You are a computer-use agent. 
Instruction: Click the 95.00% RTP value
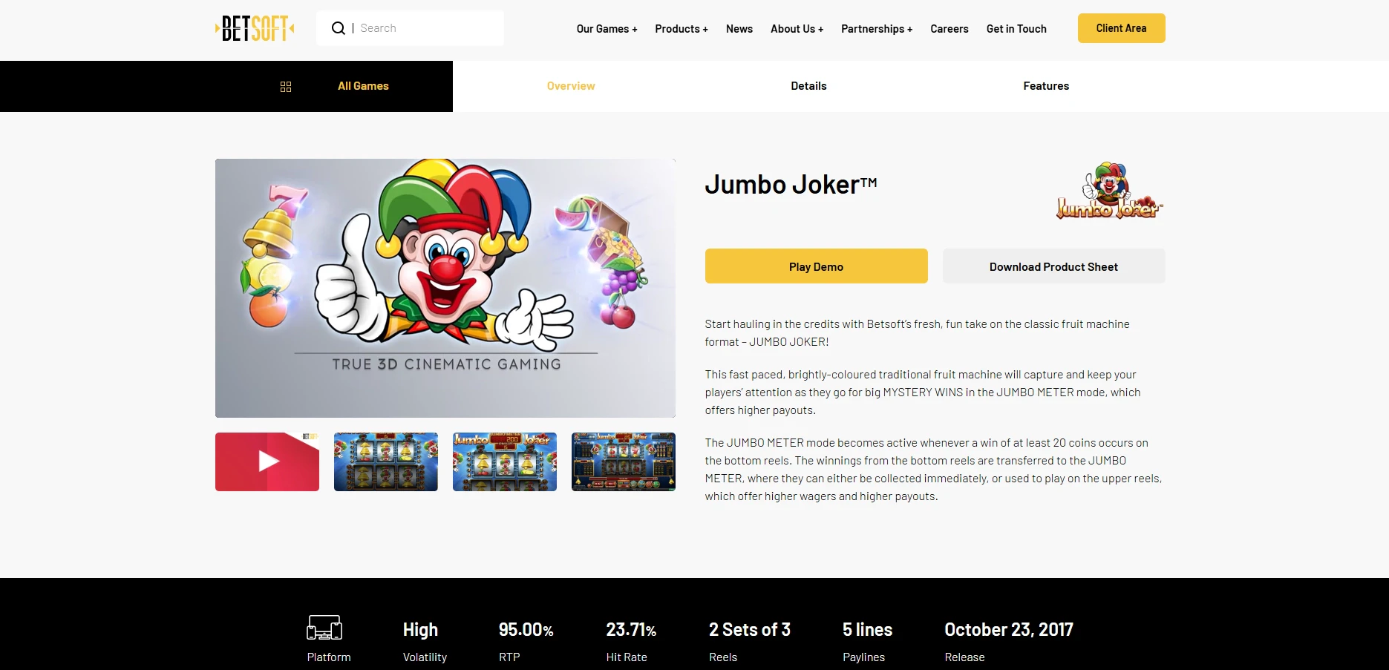tap(526, 630)
